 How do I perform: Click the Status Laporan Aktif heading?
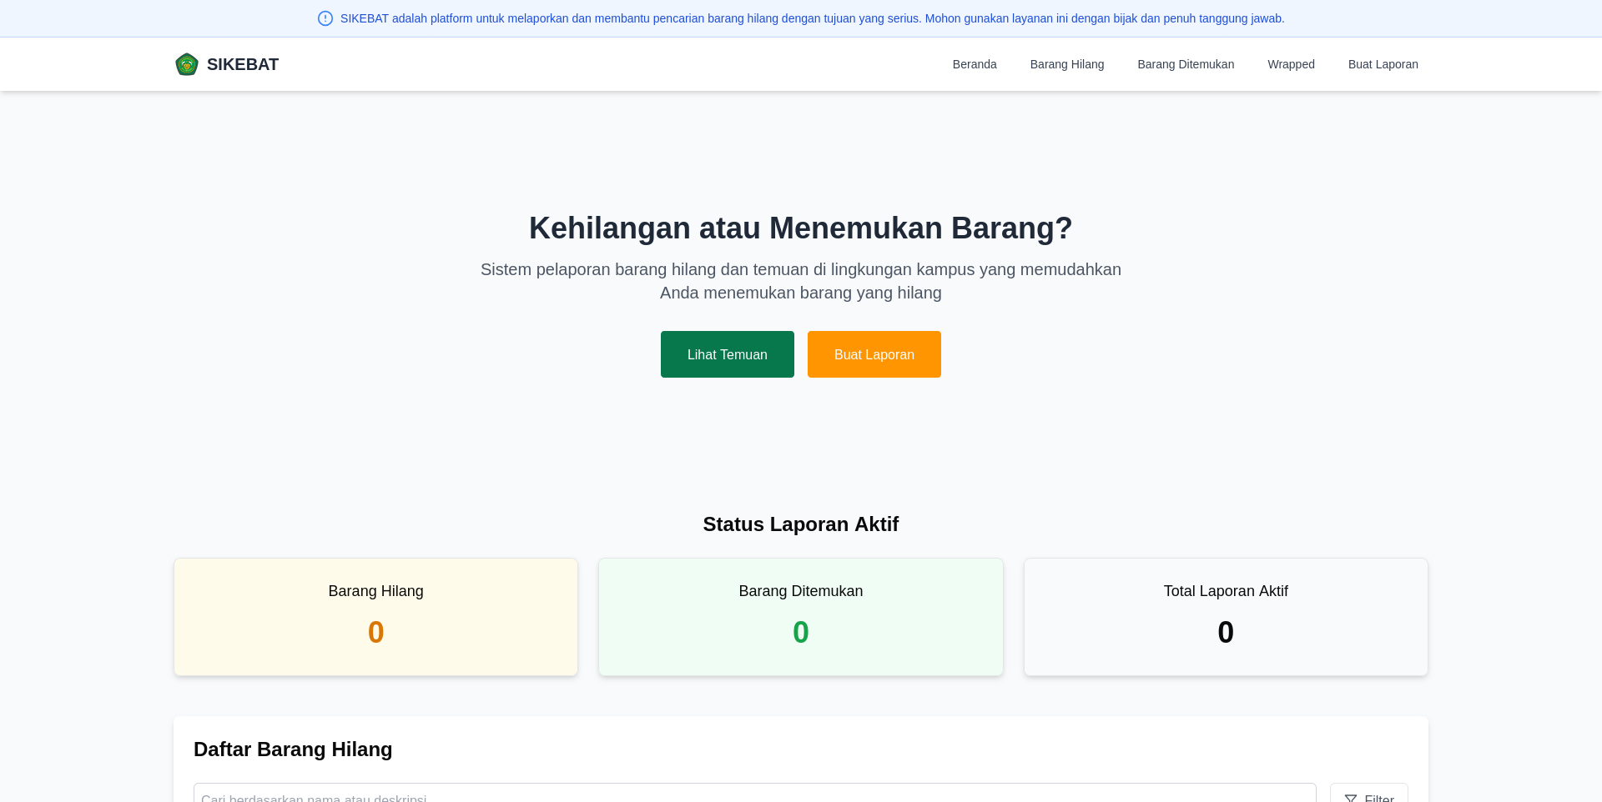(800, 524)
